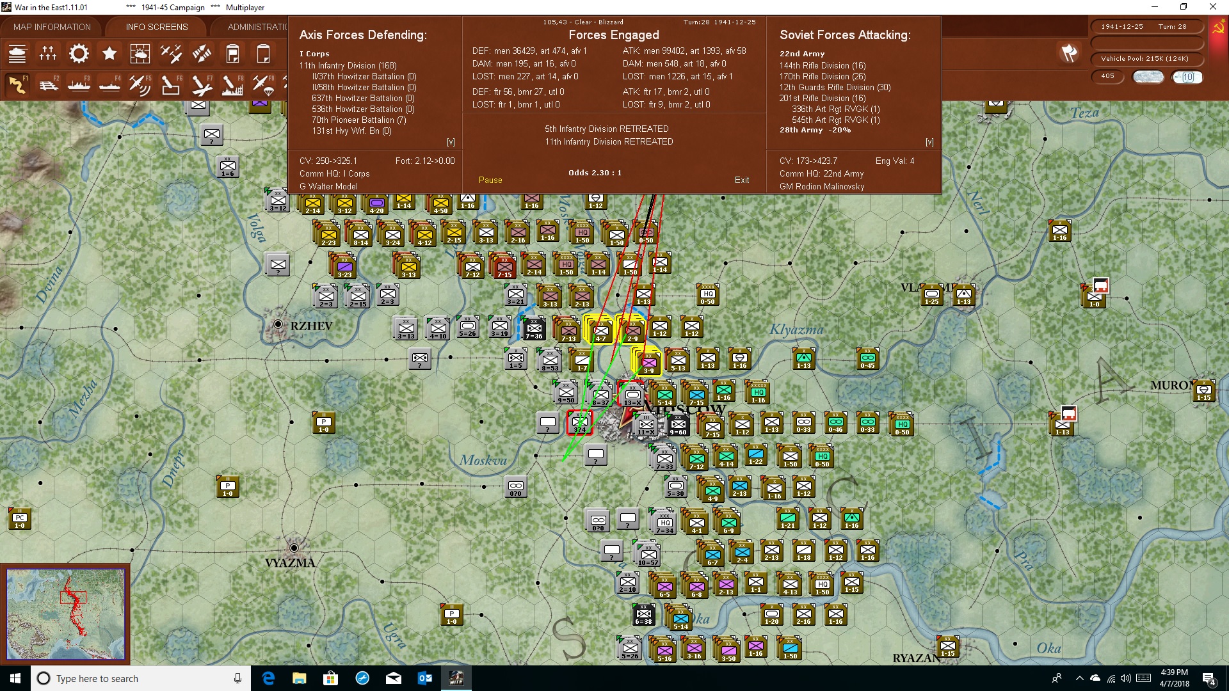
Task: Select Bomb unit mode (F6) icon
Action: pos(171,85)
